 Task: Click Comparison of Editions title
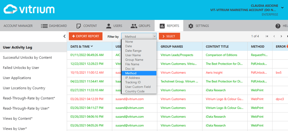tap(221, 55)
